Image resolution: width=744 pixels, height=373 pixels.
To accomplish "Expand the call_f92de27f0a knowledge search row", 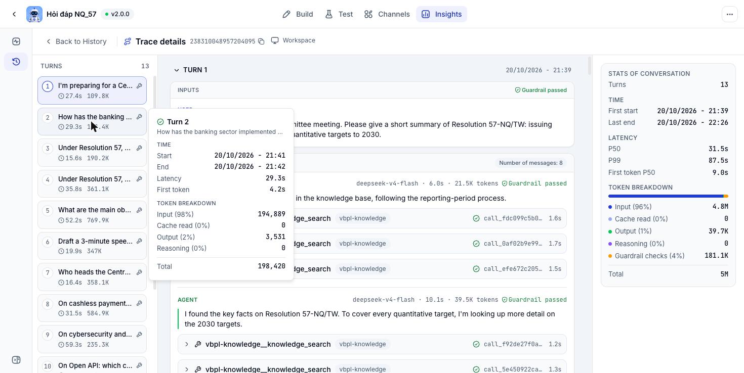I will tap(187, 344).
